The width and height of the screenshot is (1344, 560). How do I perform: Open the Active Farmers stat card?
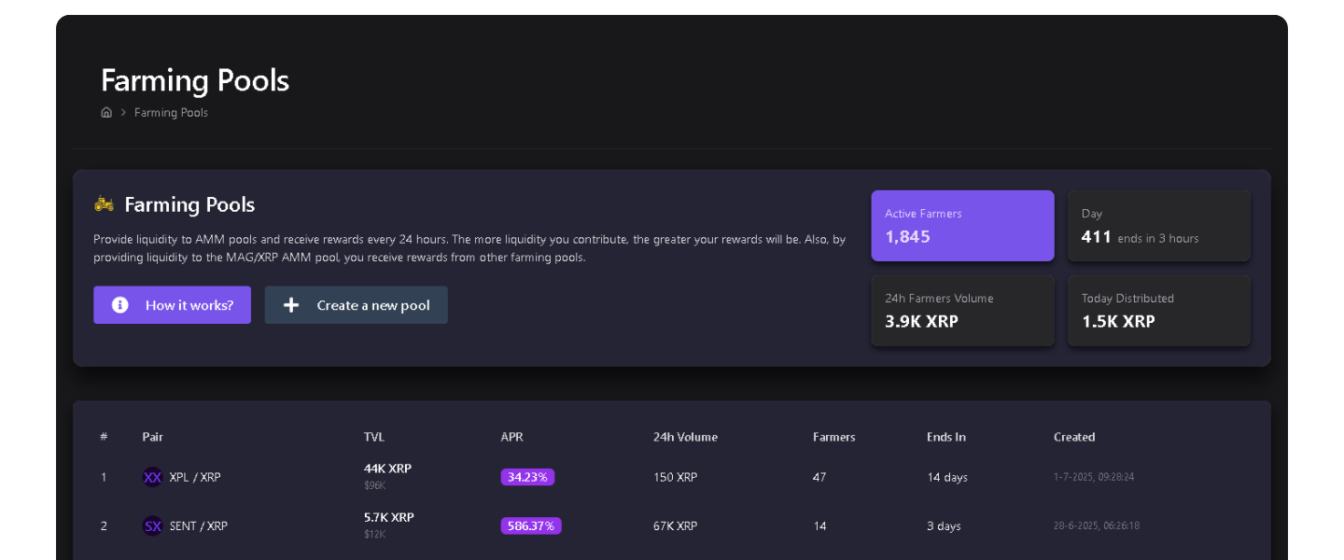pyautogui.click(x=962, y=226)
